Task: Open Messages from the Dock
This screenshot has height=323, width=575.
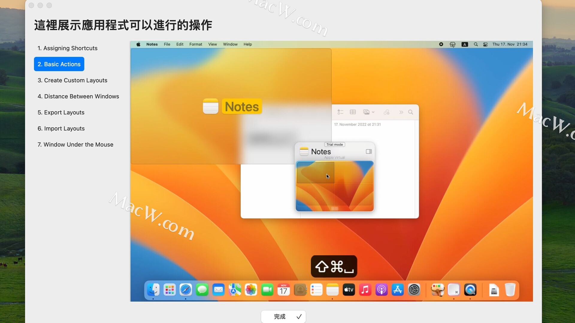Action: tap(202, 290)
